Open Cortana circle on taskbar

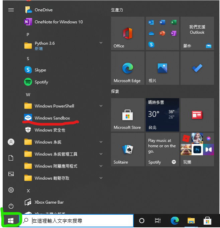(142, 221)
